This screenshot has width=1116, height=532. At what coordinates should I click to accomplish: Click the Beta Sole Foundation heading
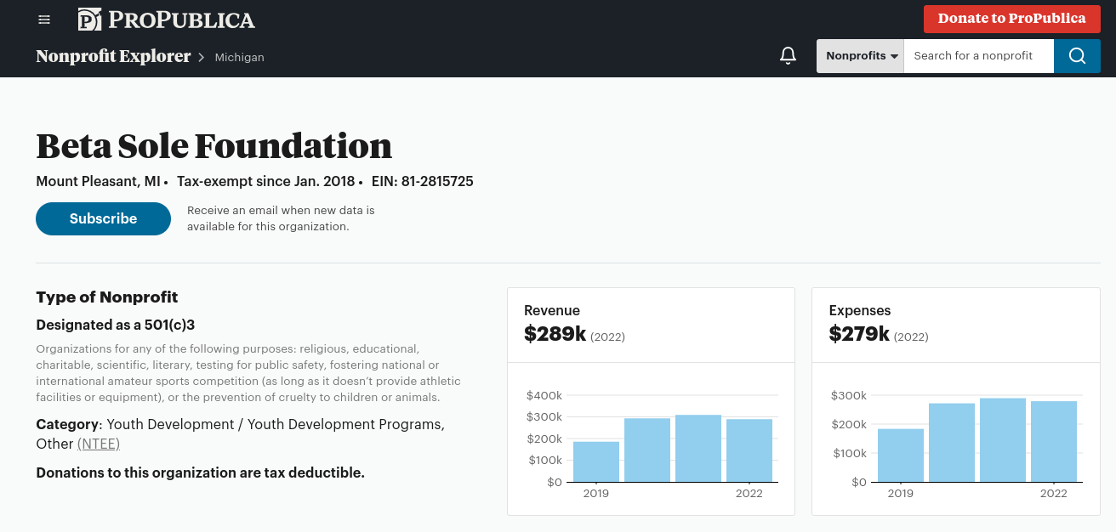214,146
